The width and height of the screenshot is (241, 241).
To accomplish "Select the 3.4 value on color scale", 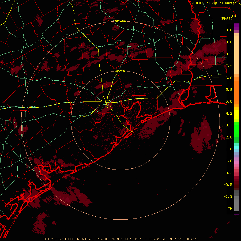I will [229, 125].
